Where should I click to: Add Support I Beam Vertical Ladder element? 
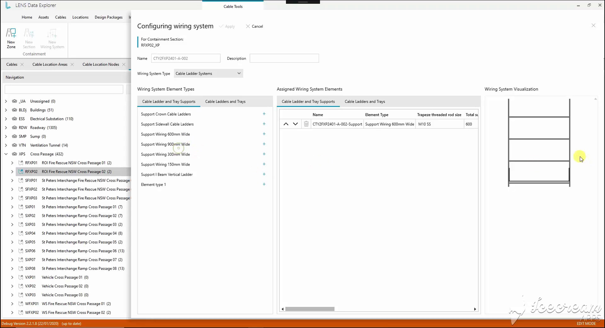264,174
